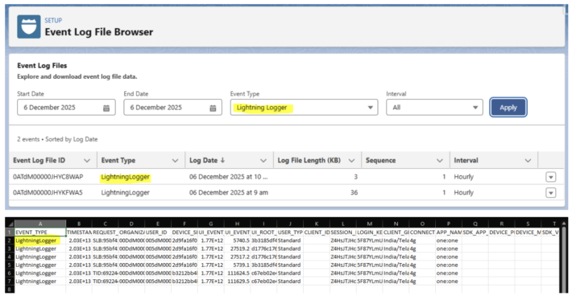Click the APP_NAM header cell in spreadsheet

click(448, 232)
